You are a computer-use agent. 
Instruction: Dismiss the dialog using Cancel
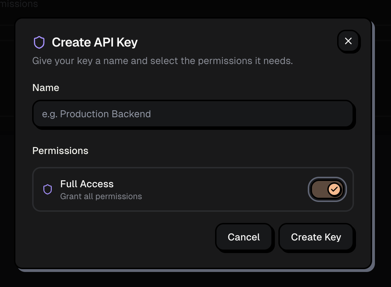pos(244,237)
